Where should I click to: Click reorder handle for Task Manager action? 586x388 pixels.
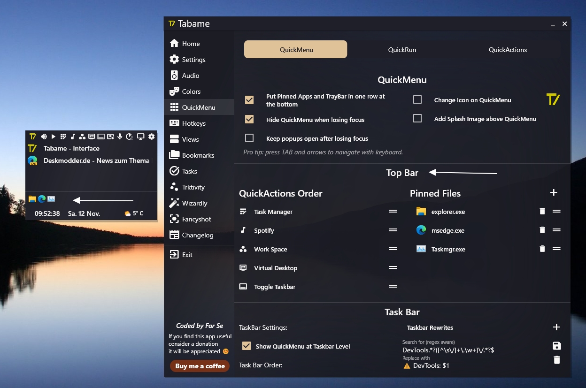(393, 212)
